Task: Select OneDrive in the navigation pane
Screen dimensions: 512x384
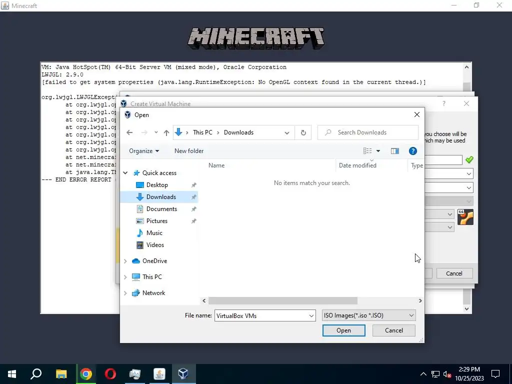Action: tap(154, 261)
